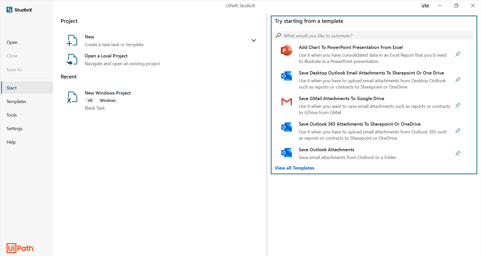Click New to create a task
This screenshot has width=481, height=256.
89,37
